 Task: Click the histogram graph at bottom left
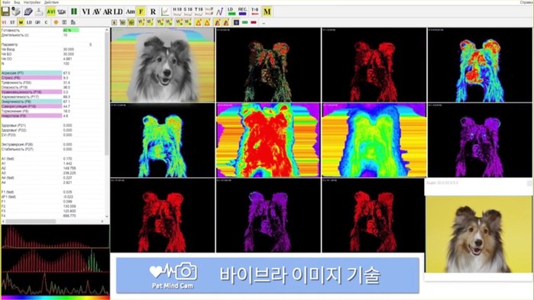coord(55,261)
